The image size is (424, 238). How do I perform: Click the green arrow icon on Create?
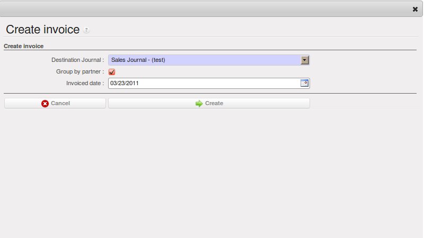[x=199, y=104]
